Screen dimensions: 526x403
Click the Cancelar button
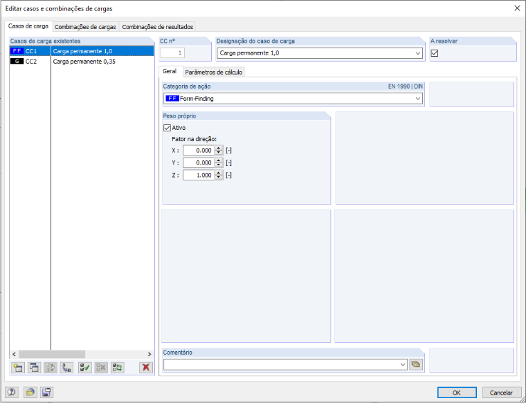tap(501, 393)
